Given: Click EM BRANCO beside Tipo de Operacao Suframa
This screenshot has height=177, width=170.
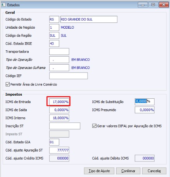Looking at the screenshot, I should (x=81, y=68).
